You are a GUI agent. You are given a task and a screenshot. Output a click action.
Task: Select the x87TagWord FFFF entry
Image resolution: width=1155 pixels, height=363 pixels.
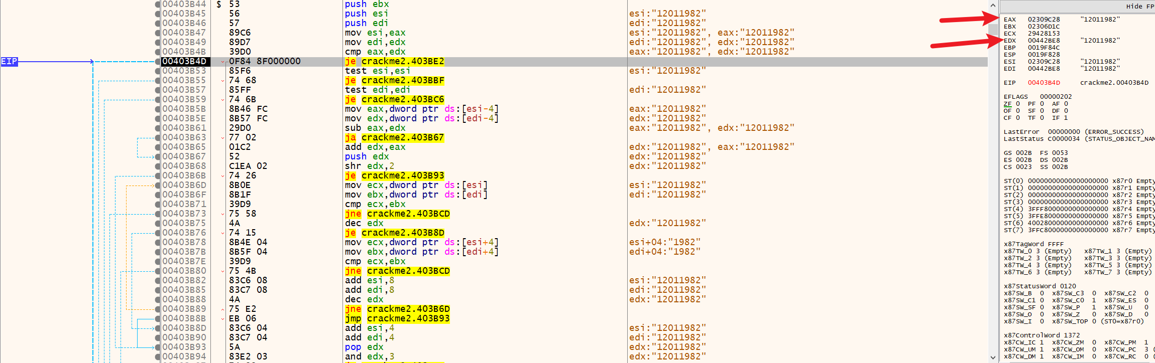coord(1033,244)
